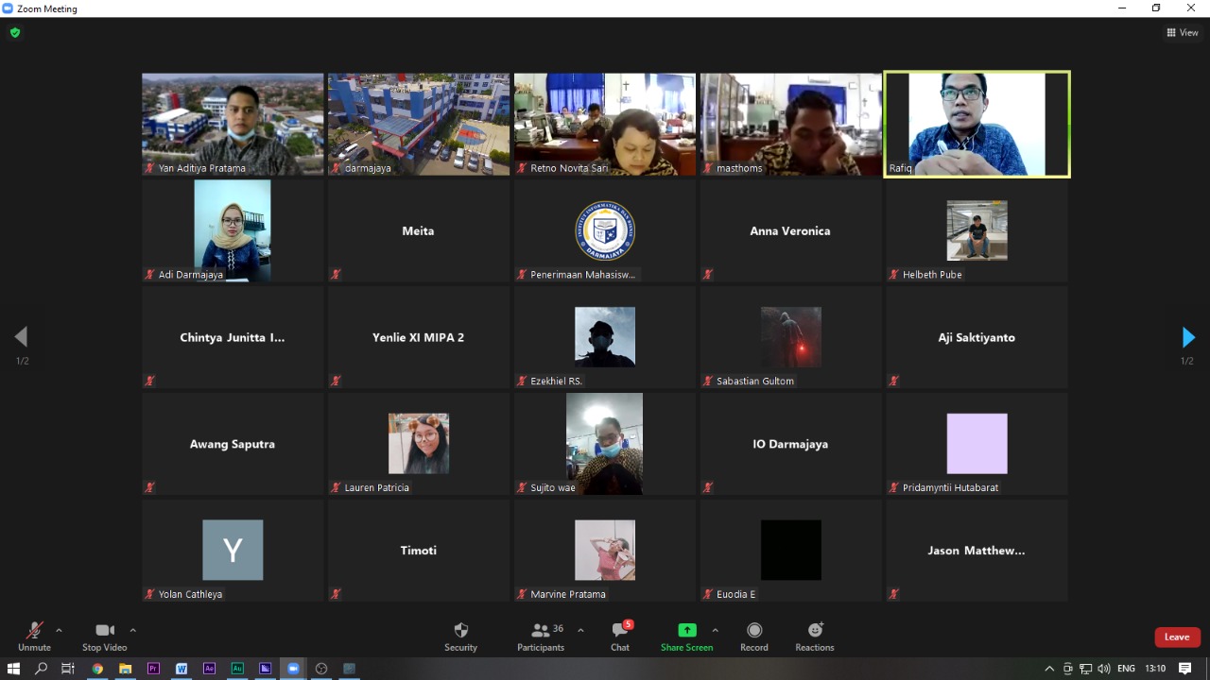The height and width of the screenshot is (680, 1210).
Task: Leave the meeting
Action: 1177,637
